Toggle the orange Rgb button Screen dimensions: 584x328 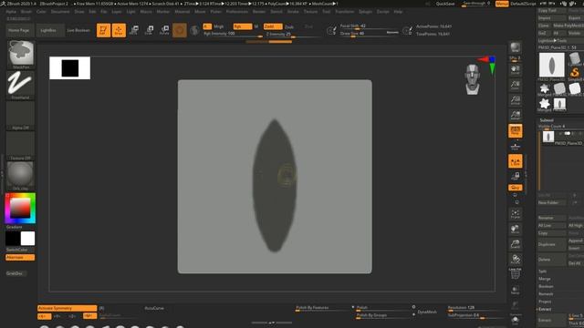243,26
